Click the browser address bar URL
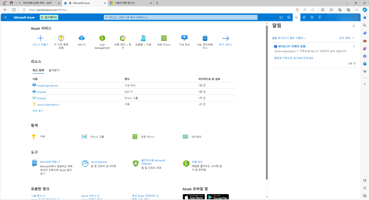The width and height of the screenshot is (369, 200). click(x=48, y=10)
